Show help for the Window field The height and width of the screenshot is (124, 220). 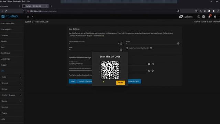point(178,44)
